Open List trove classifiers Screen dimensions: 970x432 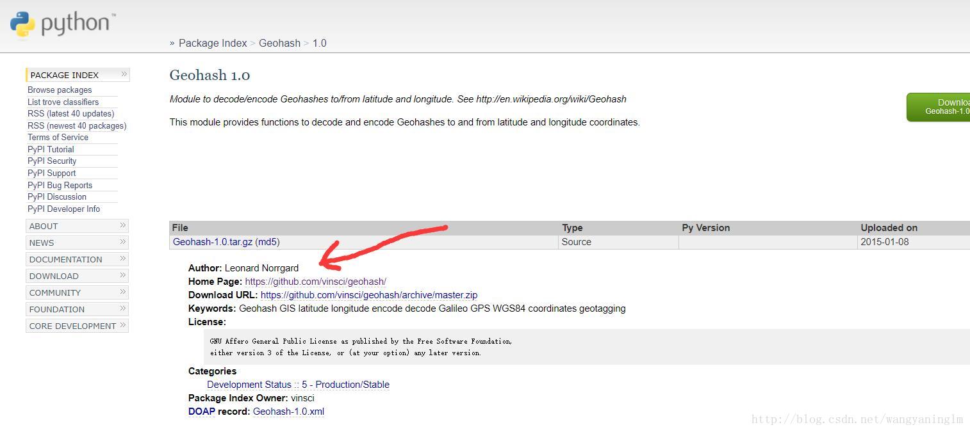63,102
